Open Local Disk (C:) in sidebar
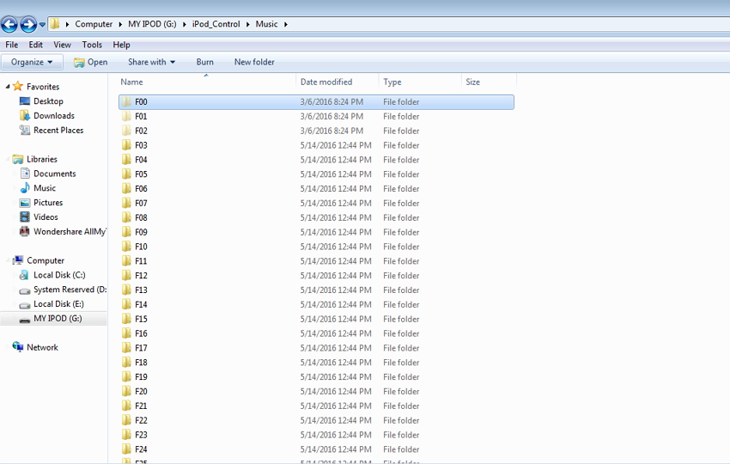The height and width of the screenshot is (464, 730). [x=58, y=275]
